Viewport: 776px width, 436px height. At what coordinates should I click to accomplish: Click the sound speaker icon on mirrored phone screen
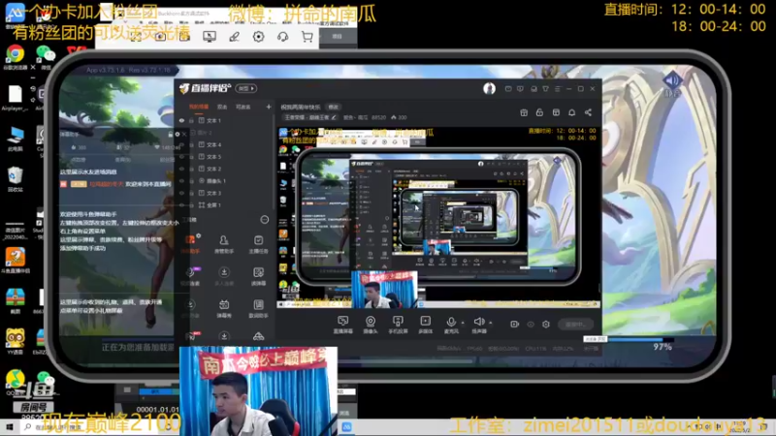[x=672, y=81]
